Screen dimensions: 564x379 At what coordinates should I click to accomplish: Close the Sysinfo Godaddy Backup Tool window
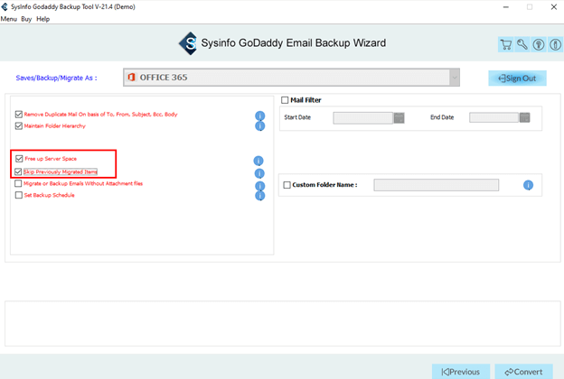(554, 7)
